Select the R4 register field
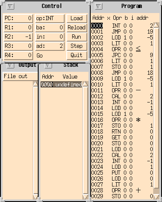The image size is (162, 202). pos(18,55)
